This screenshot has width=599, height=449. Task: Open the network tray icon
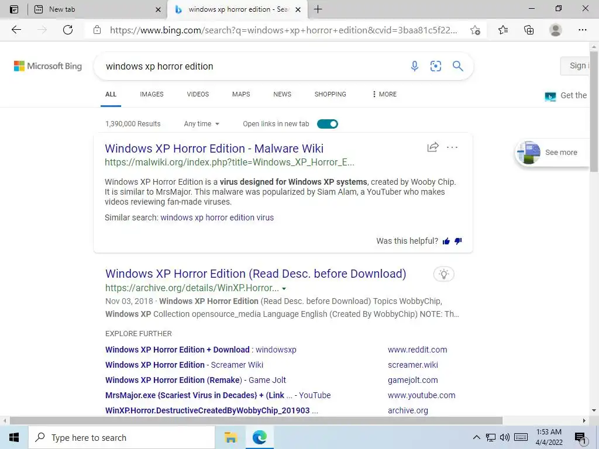pos(491,437)
